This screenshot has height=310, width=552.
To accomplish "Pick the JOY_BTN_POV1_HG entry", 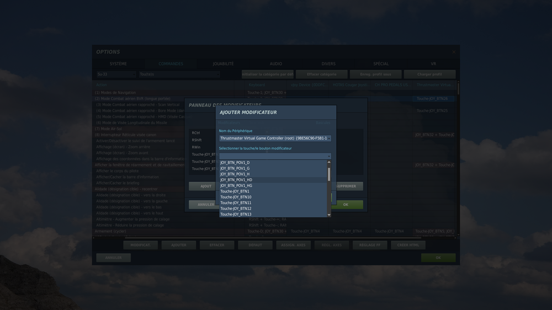I will click(x=273, y=185).
